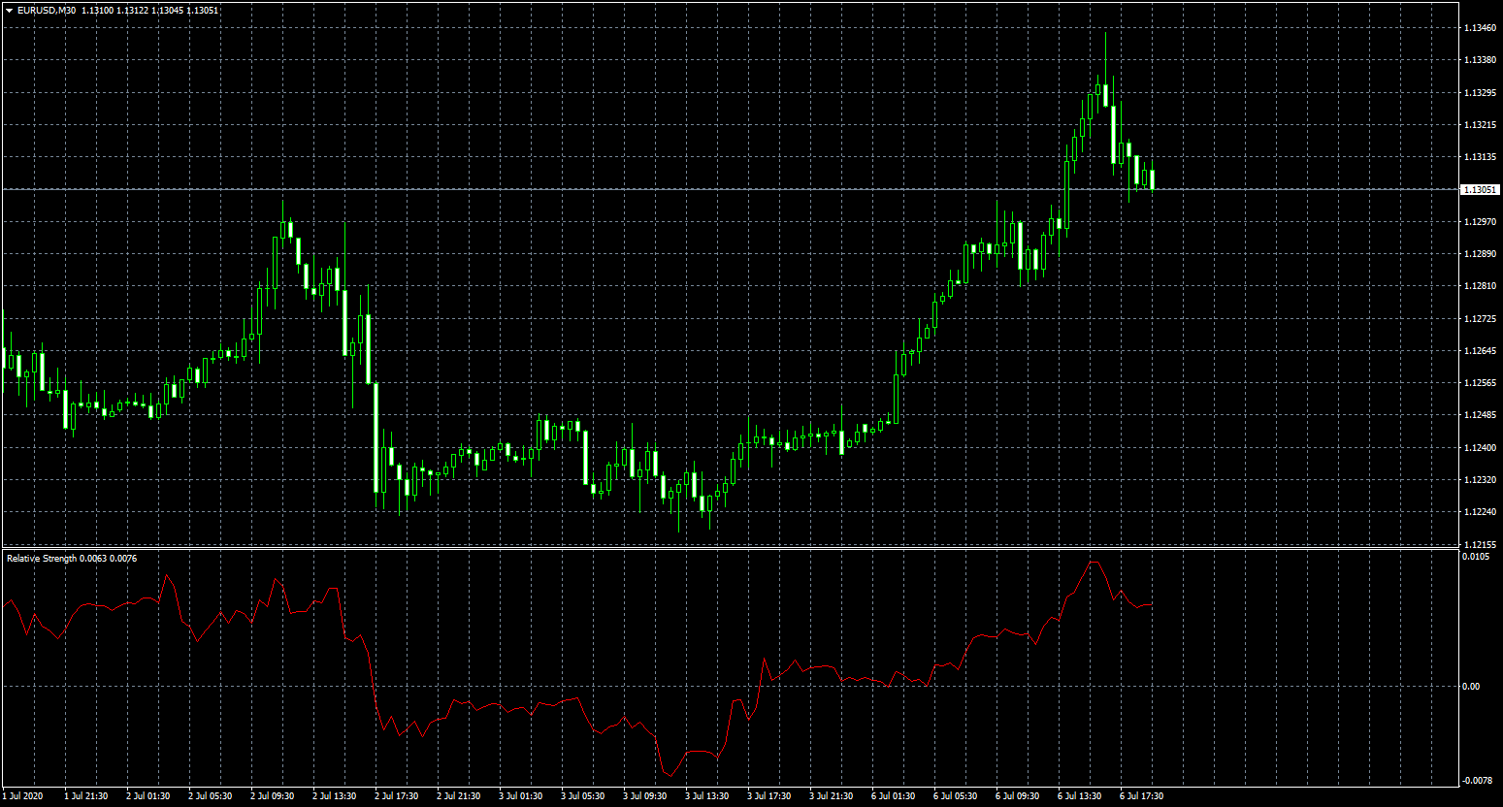Click the 1.13460 price axis label
Image resolution: width=1503 pixels, height=807 pixels.
tap(1481, 28)
